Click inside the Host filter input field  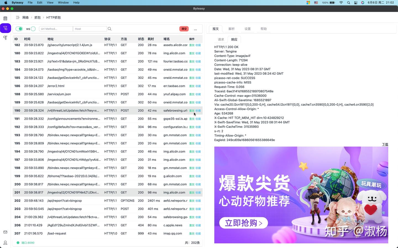(x=90, y=29)
